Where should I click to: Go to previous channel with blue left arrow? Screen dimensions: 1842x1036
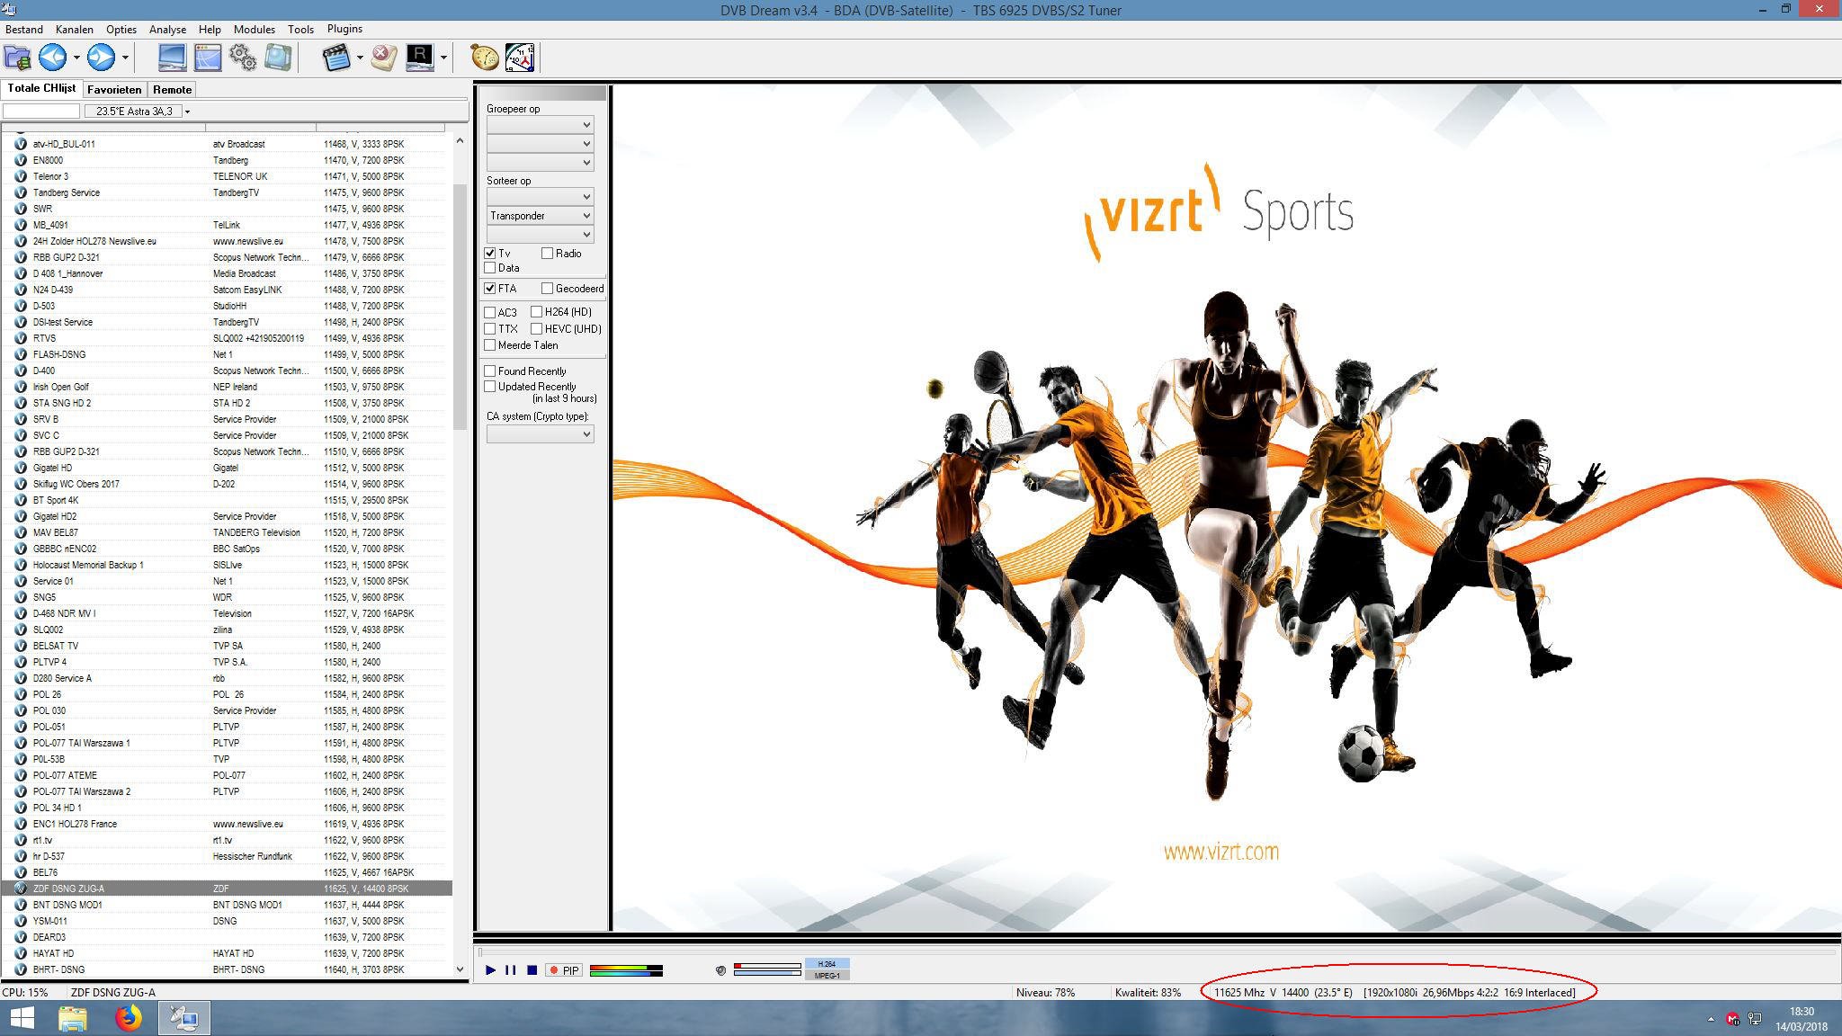coord(53,58)
